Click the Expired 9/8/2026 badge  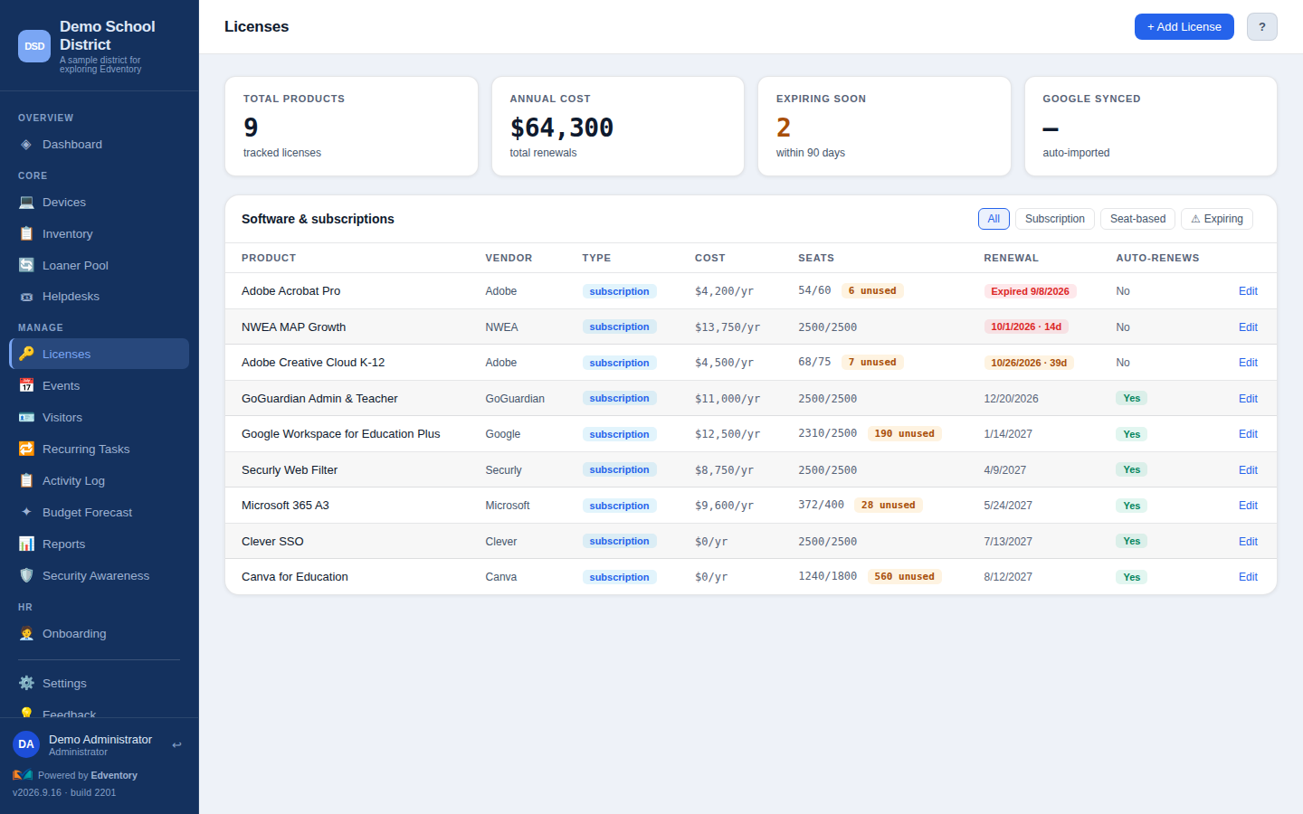[1030, 291]
